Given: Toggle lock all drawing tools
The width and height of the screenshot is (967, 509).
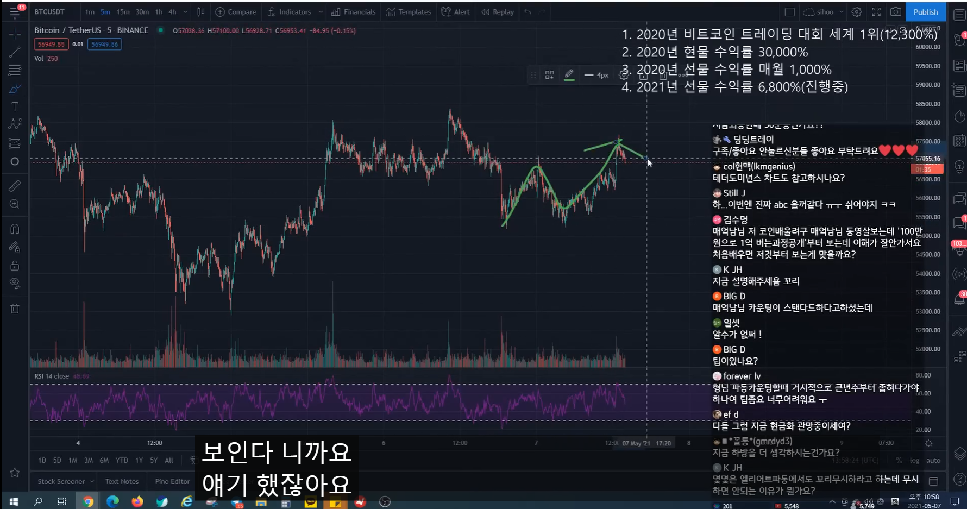Looking at the screenshot, I should point(15,265).
